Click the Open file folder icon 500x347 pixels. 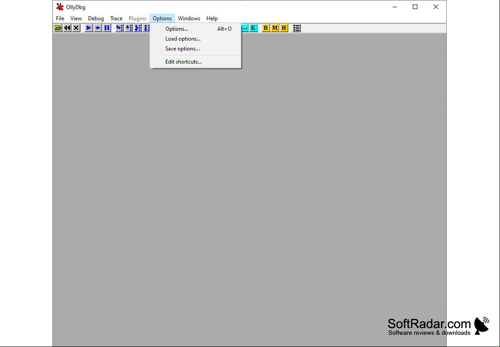point(58,28)
